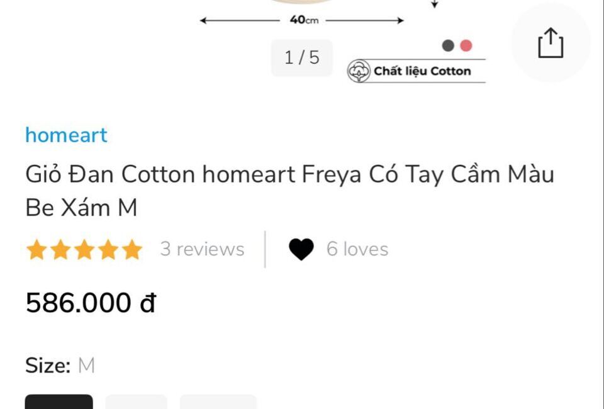Choose the middle light gray size option

coord(137,401)
